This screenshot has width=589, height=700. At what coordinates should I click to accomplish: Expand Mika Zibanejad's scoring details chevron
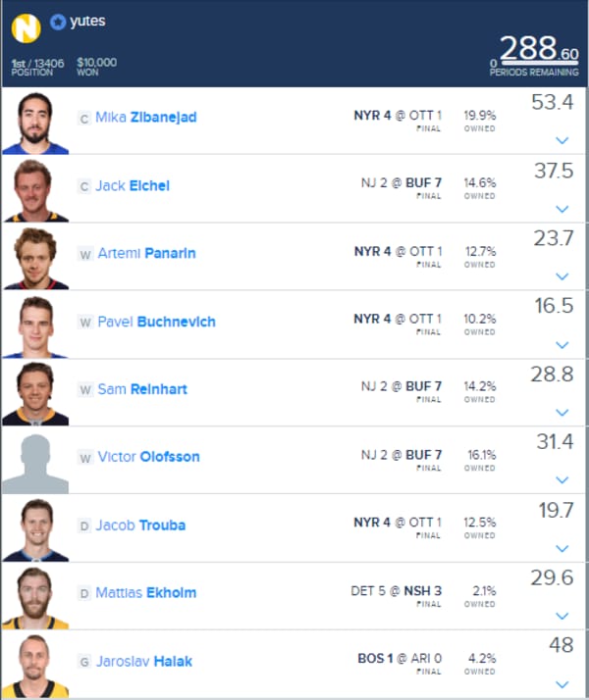click(x=562, y=140)
